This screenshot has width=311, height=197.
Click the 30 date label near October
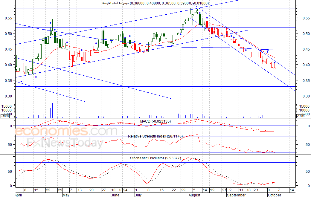268,190
